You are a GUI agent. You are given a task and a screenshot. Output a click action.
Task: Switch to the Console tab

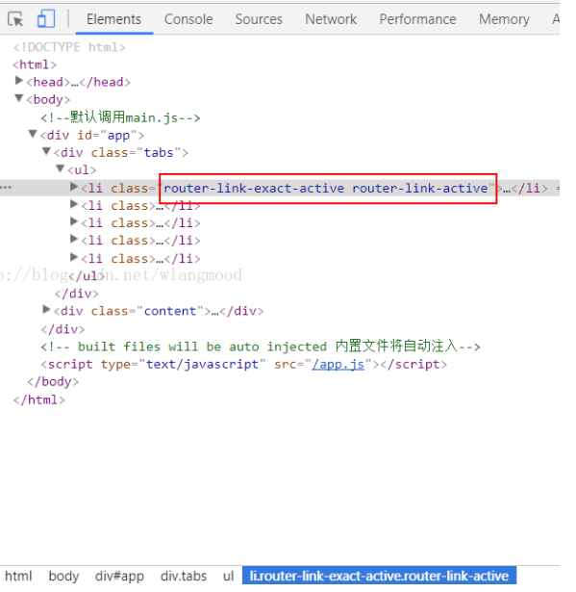point(188,19)
